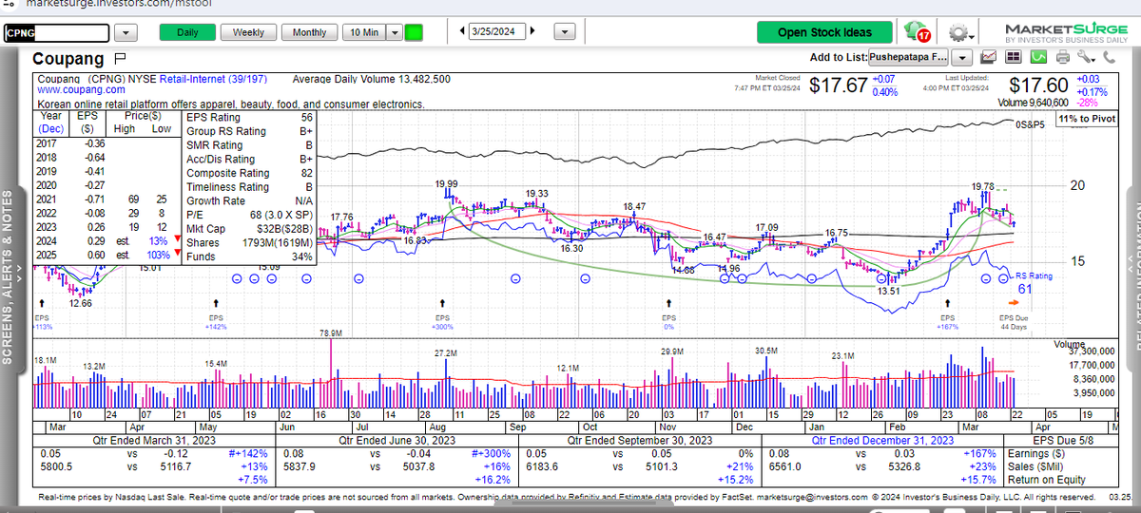The height and width of the screenshot is (513, 1141).
Task: Click the green real-time indicator square
Action: 414,32
